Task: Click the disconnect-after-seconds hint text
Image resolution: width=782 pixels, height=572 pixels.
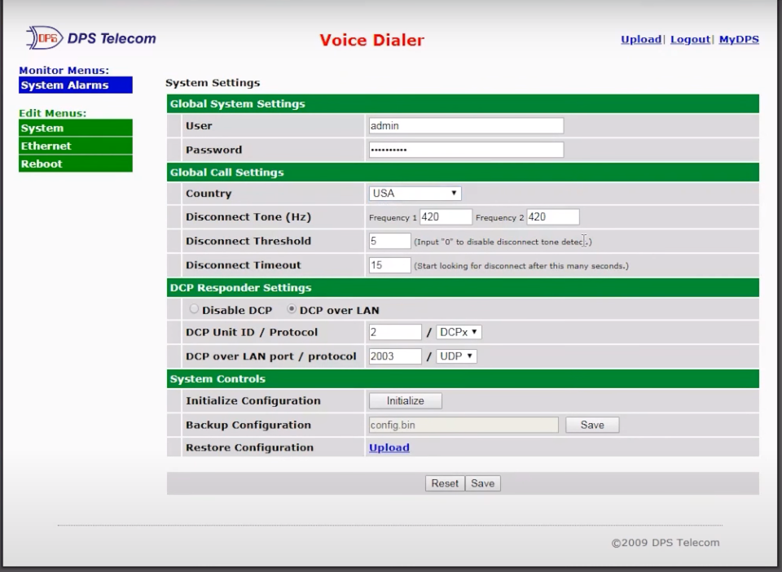Action: 521,265
